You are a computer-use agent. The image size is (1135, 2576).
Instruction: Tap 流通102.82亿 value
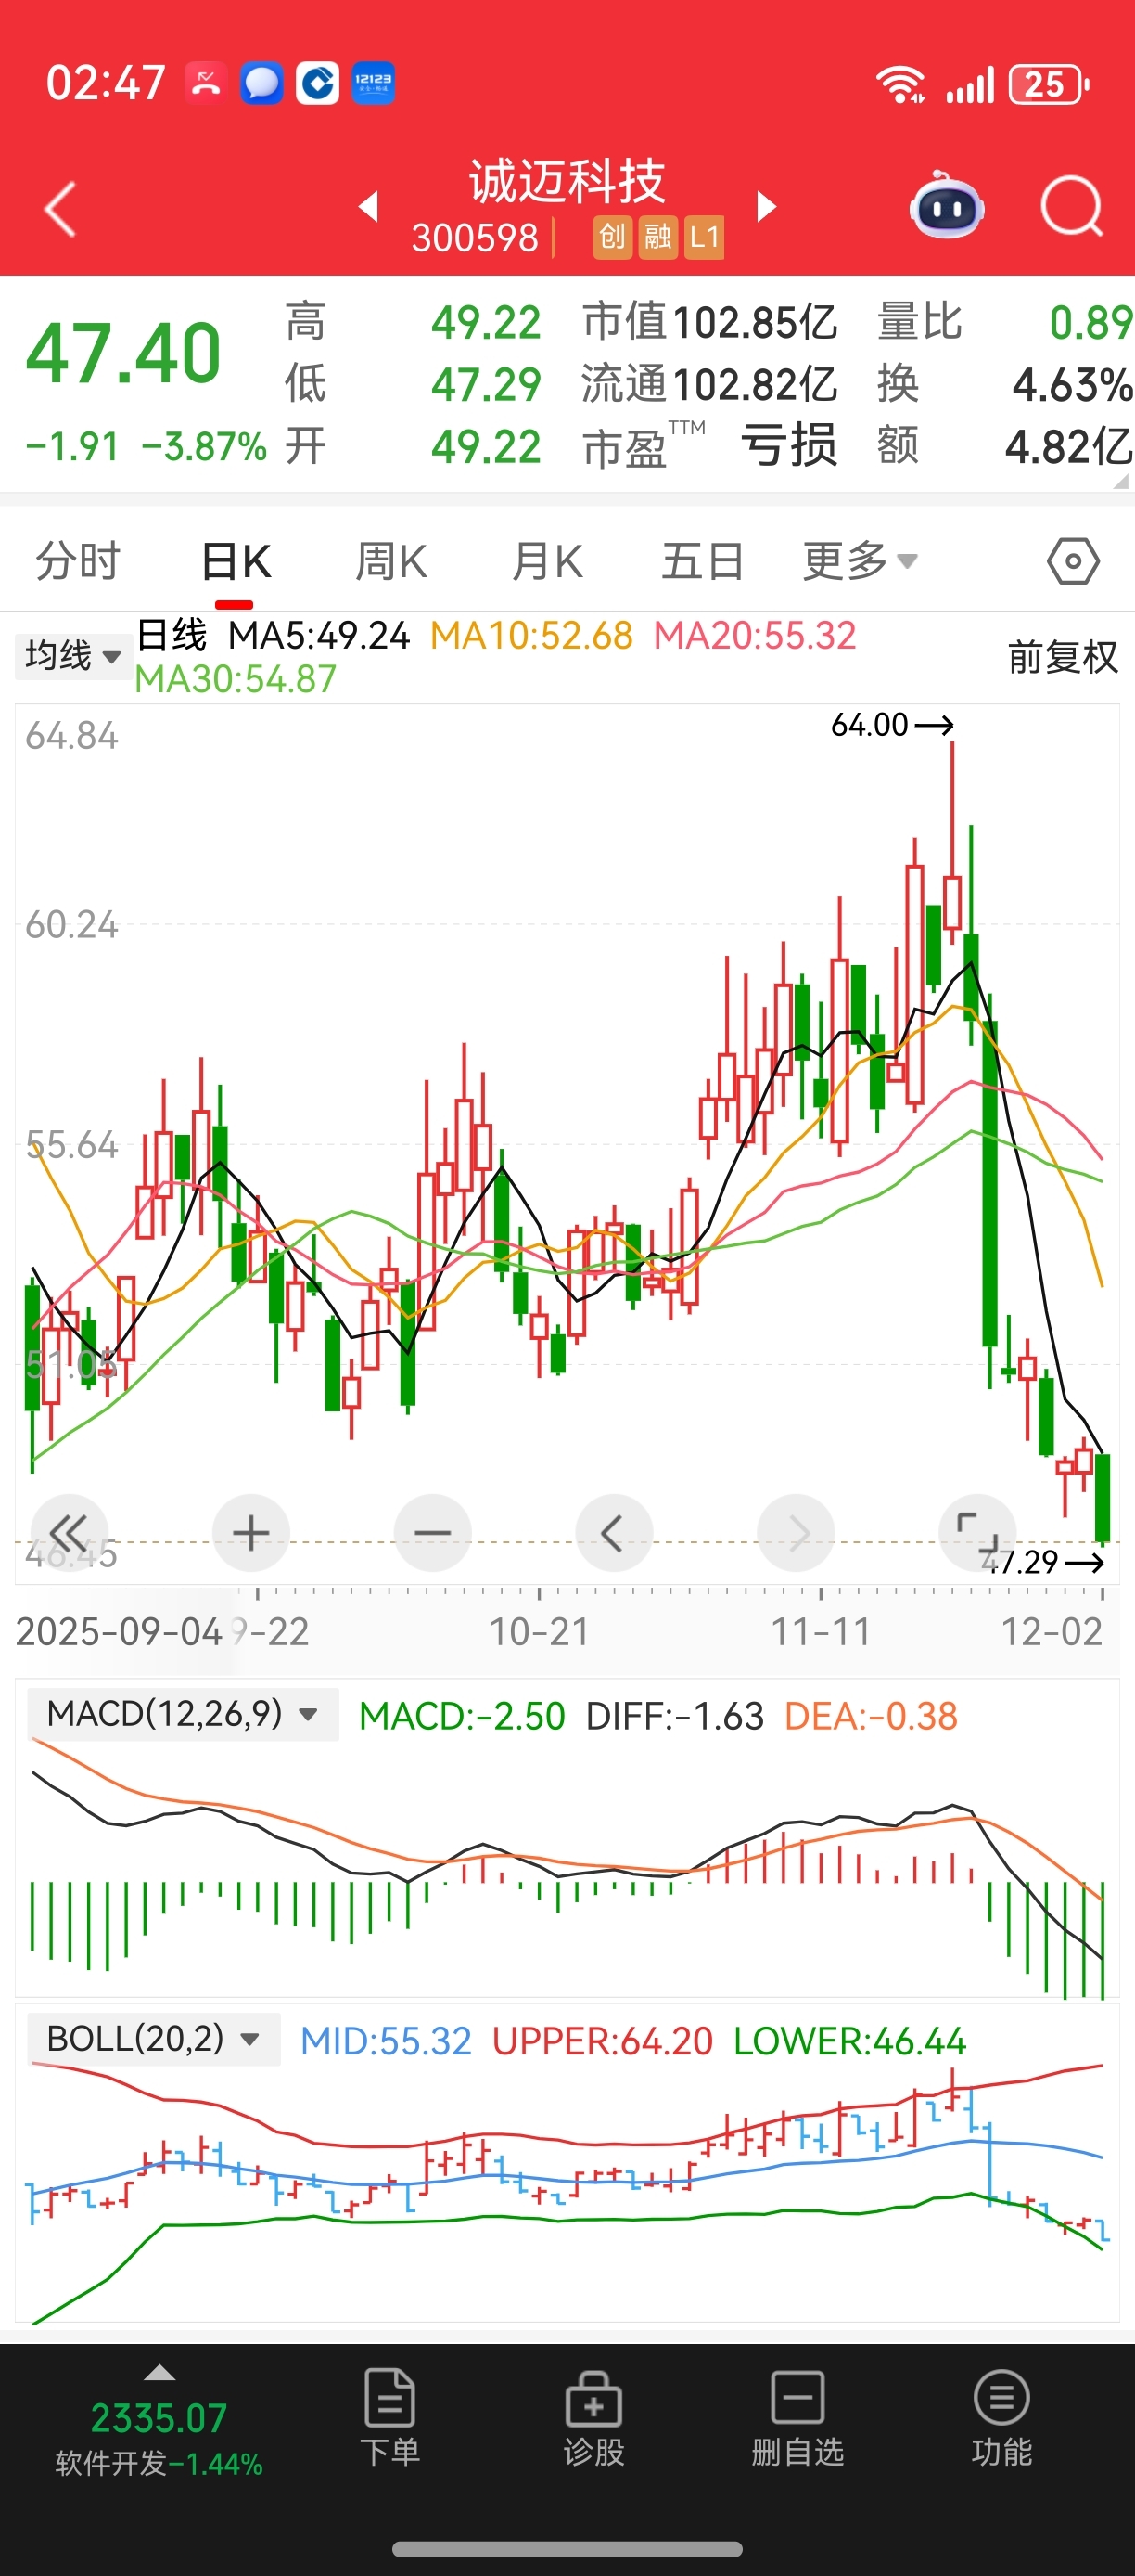(709, 384)
